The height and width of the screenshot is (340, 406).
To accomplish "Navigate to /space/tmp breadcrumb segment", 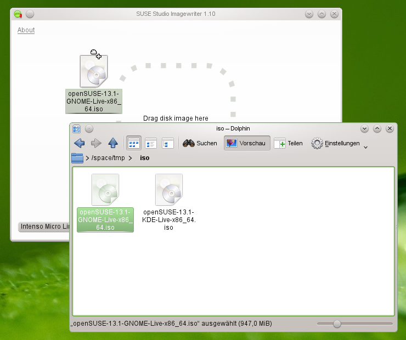I will pos(108,158).
